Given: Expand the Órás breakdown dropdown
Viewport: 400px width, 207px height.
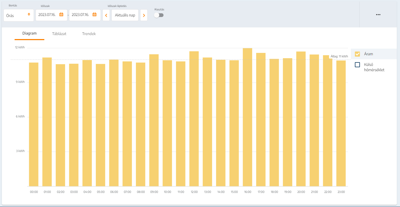Looking at the screenshot, I should pos(19,15).
